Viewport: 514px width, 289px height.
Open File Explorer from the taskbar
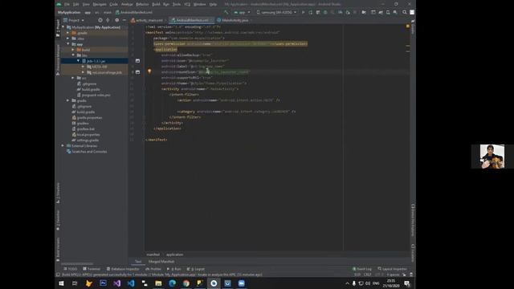click(x=158, y=283)
